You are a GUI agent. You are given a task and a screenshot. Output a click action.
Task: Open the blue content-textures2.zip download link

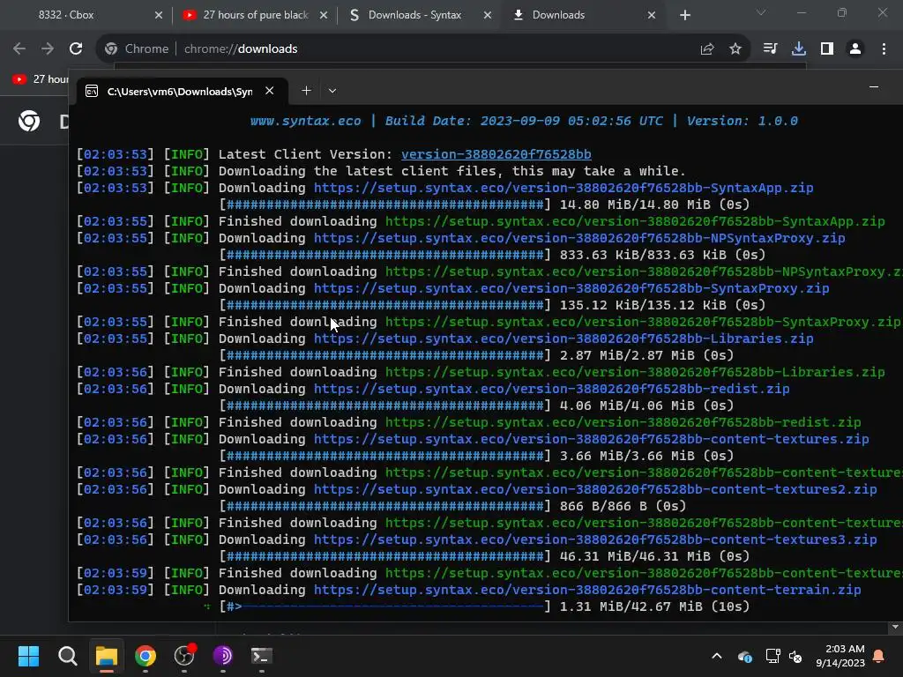[595, 489]
